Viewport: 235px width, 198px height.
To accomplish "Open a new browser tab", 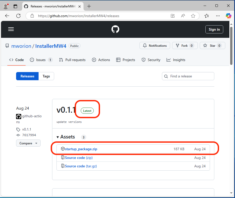I will coord(89,6).
